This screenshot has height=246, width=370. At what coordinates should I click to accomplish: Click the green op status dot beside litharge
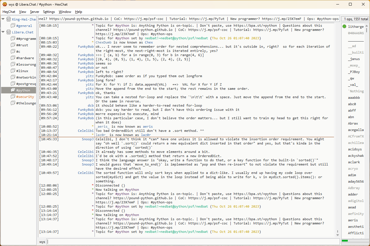click(x=344, y=27)
